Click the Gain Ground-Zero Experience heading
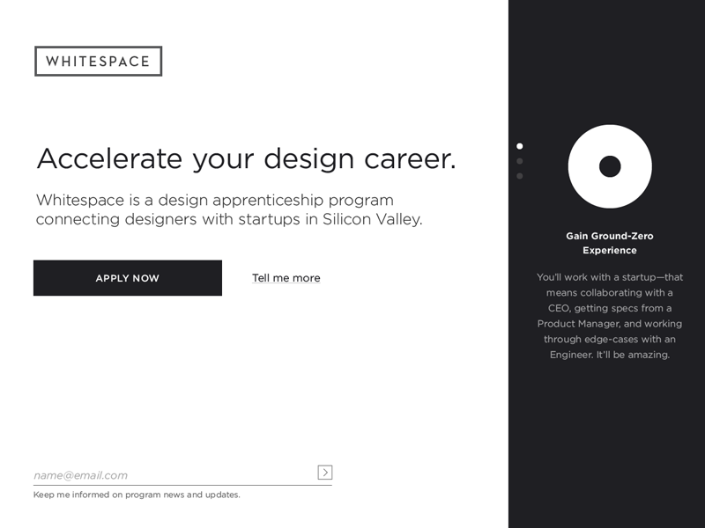Image resolution: width=705 pixels, height=528 pixels. (x=610, y=243)
